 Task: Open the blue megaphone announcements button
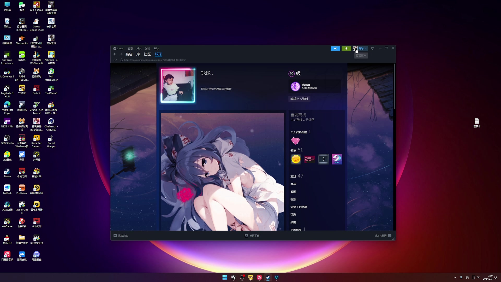(335, 49)
